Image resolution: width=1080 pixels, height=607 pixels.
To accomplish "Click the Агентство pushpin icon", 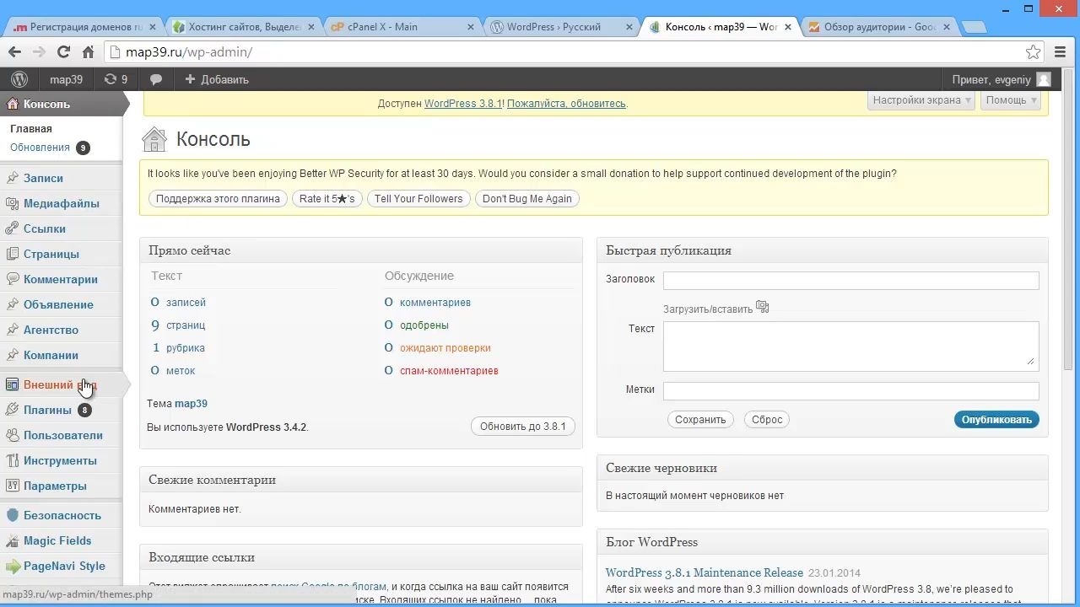I will [12, 330].
